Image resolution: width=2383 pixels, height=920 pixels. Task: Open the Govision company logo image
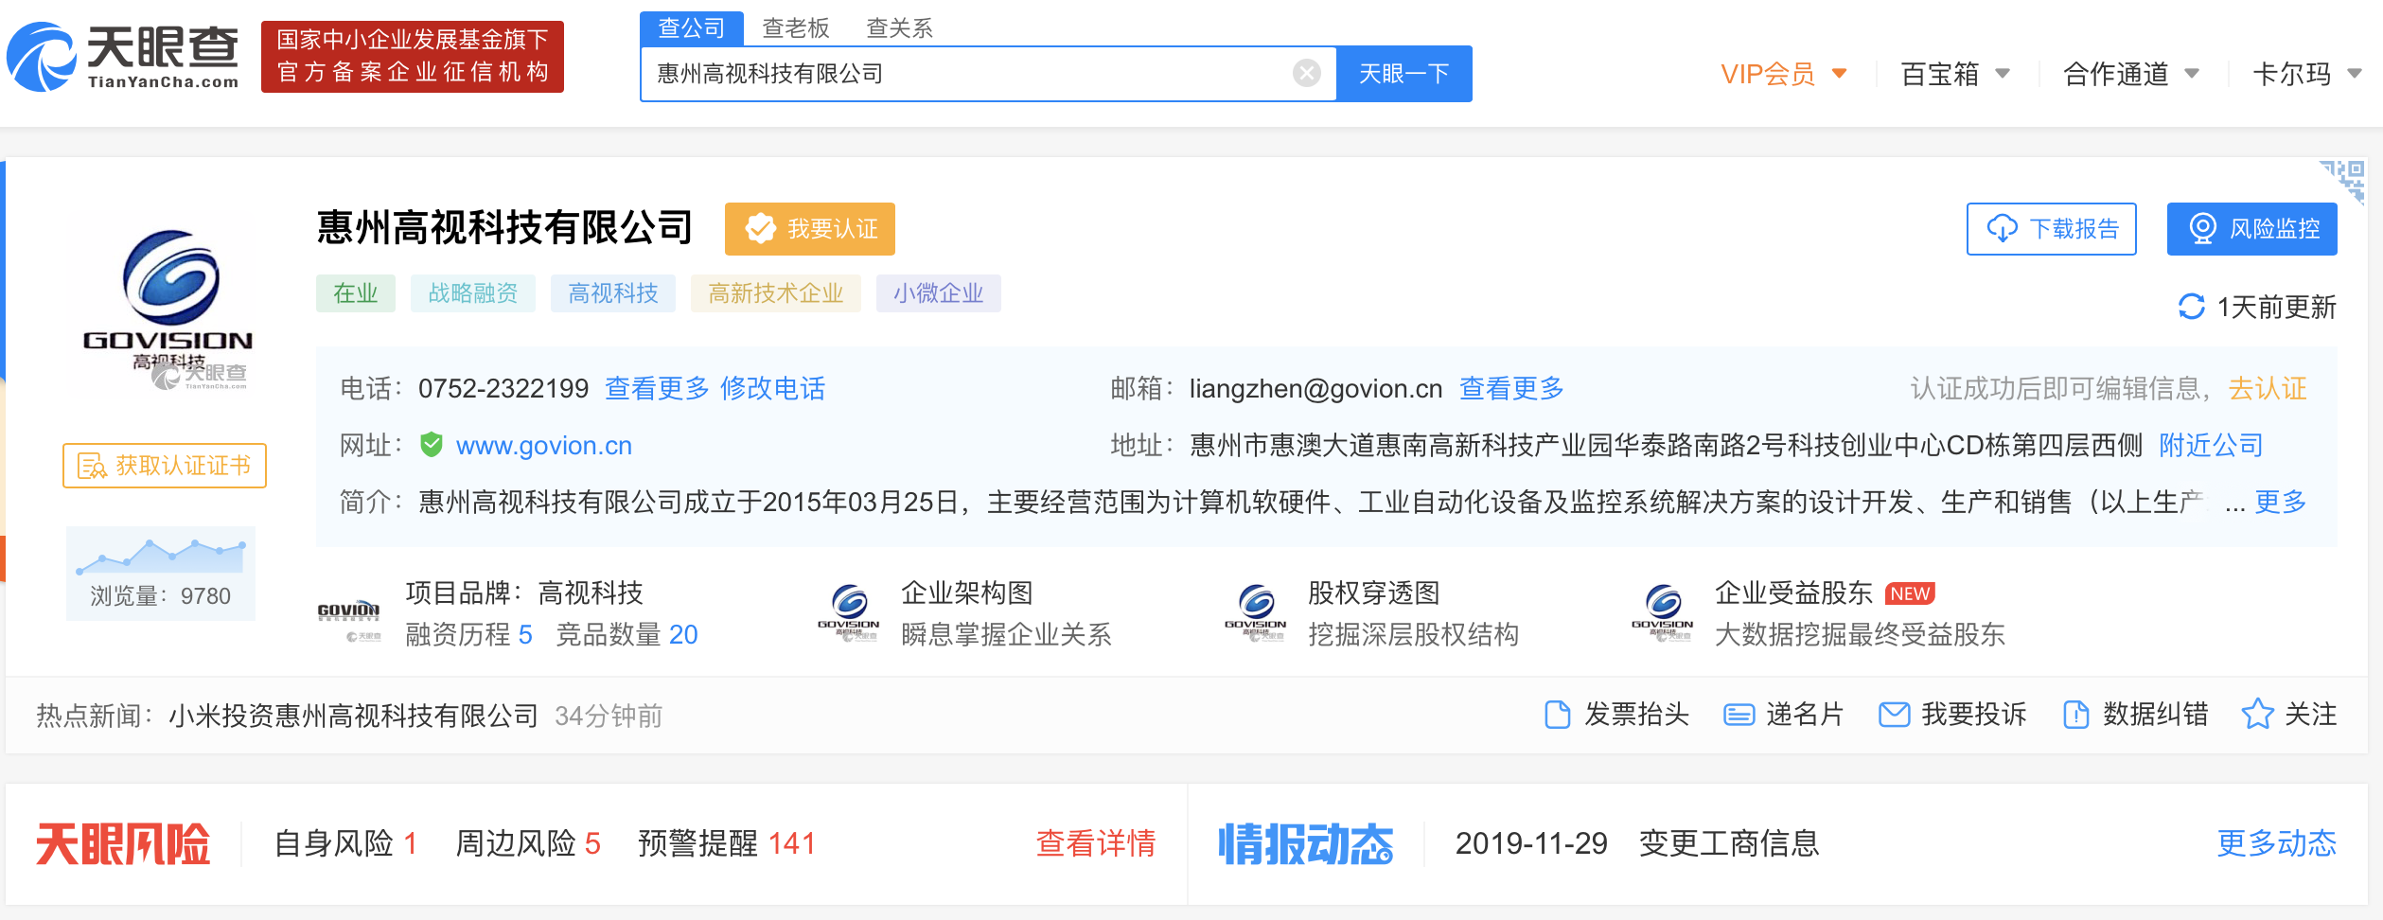168,308
